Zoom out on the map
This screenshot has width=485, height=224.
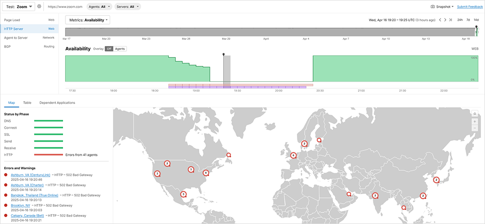click(x=475, y=128)
